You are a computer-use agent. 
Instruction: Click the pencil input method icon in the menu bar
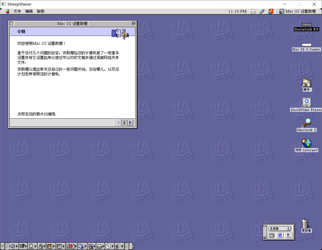tap(262, 11)
